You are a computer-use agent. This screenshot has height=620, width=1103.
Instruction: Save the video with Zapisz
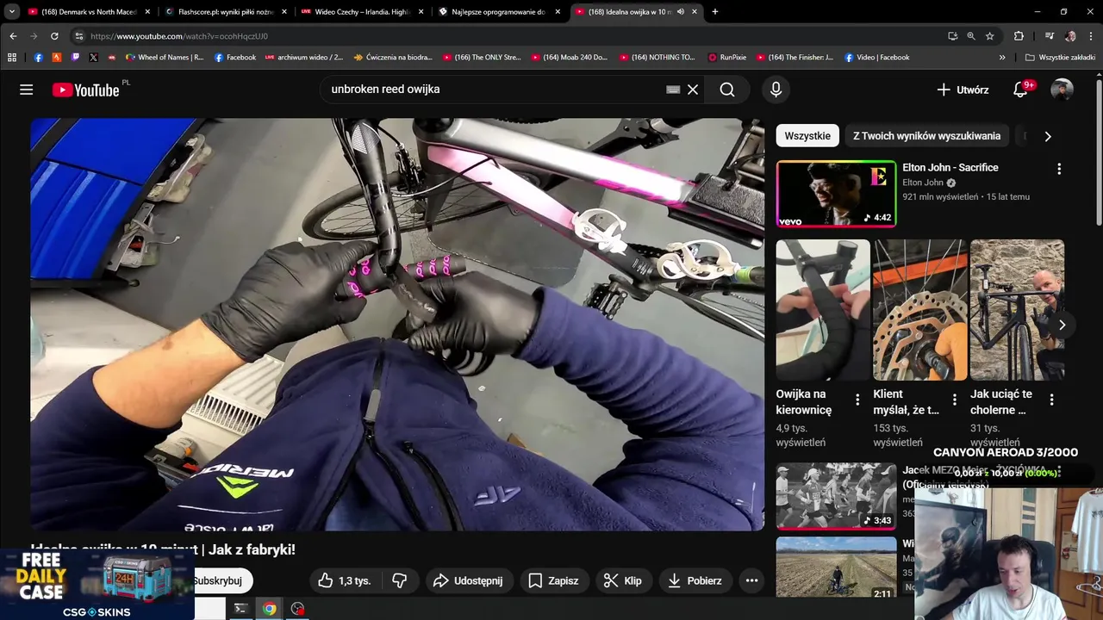(x=553, y=580)
